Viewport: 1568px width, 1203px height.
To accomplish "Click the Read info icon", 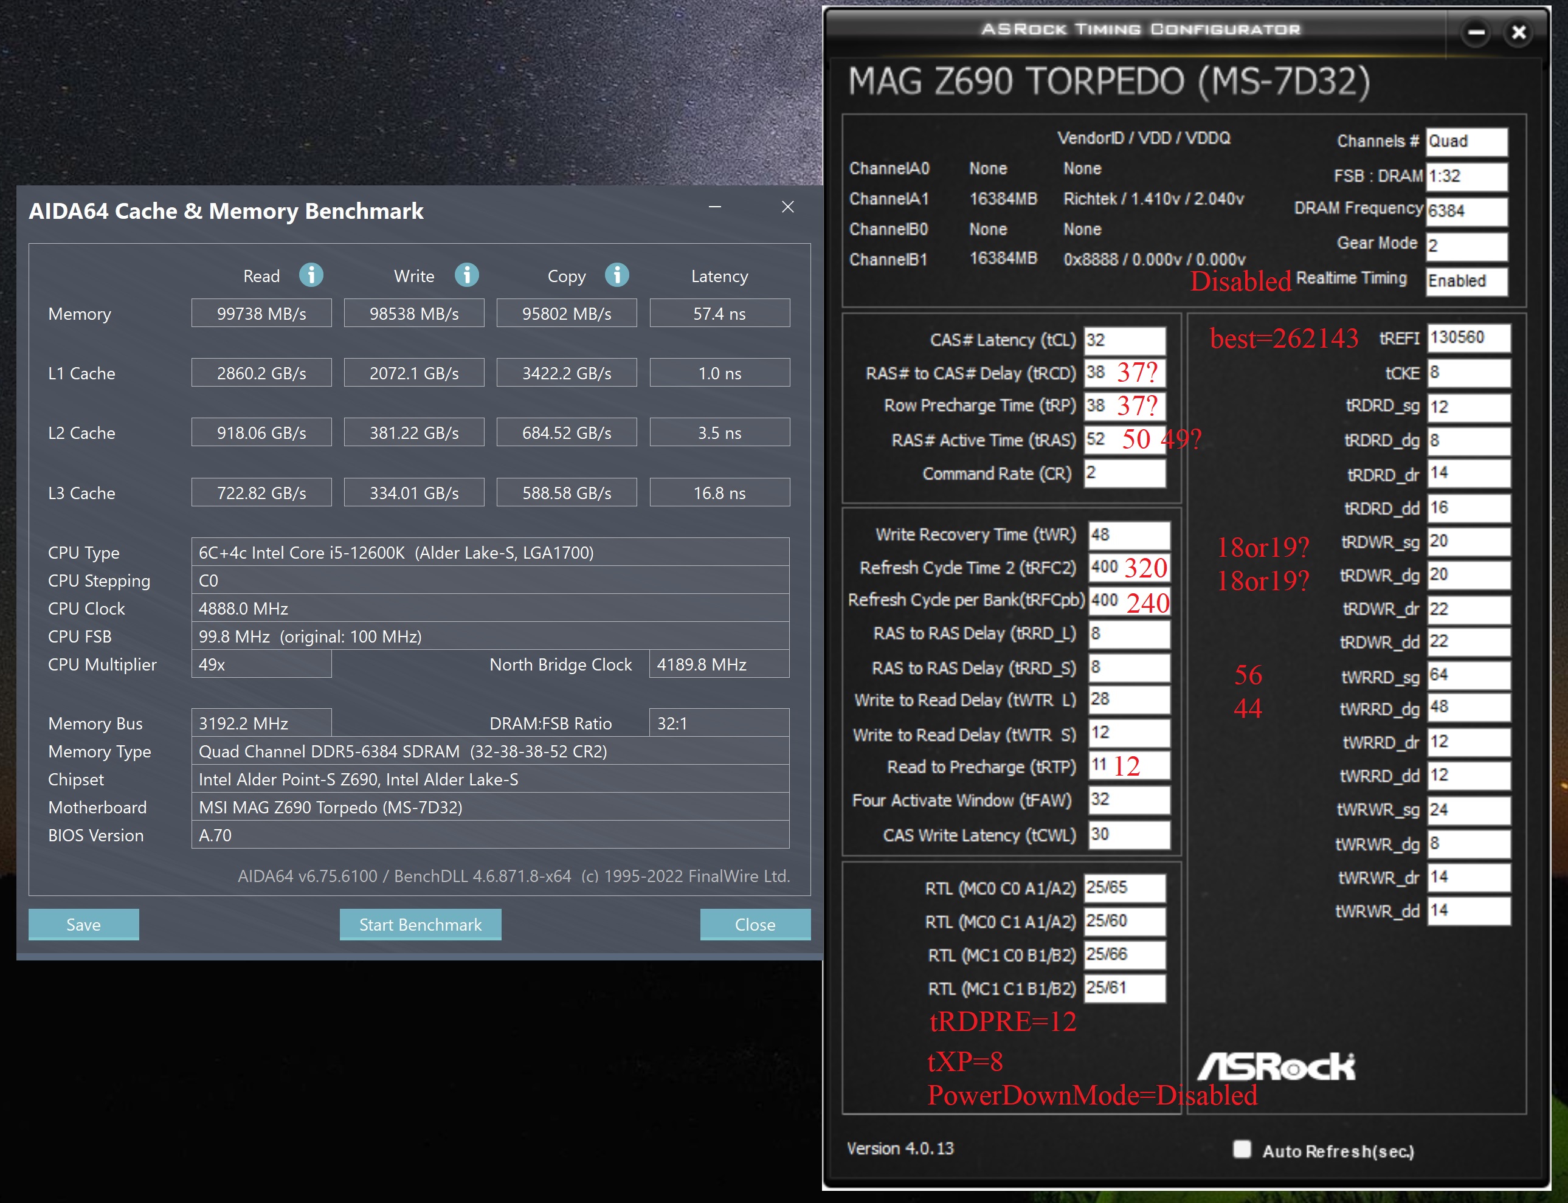I will (x=311, y=275).
